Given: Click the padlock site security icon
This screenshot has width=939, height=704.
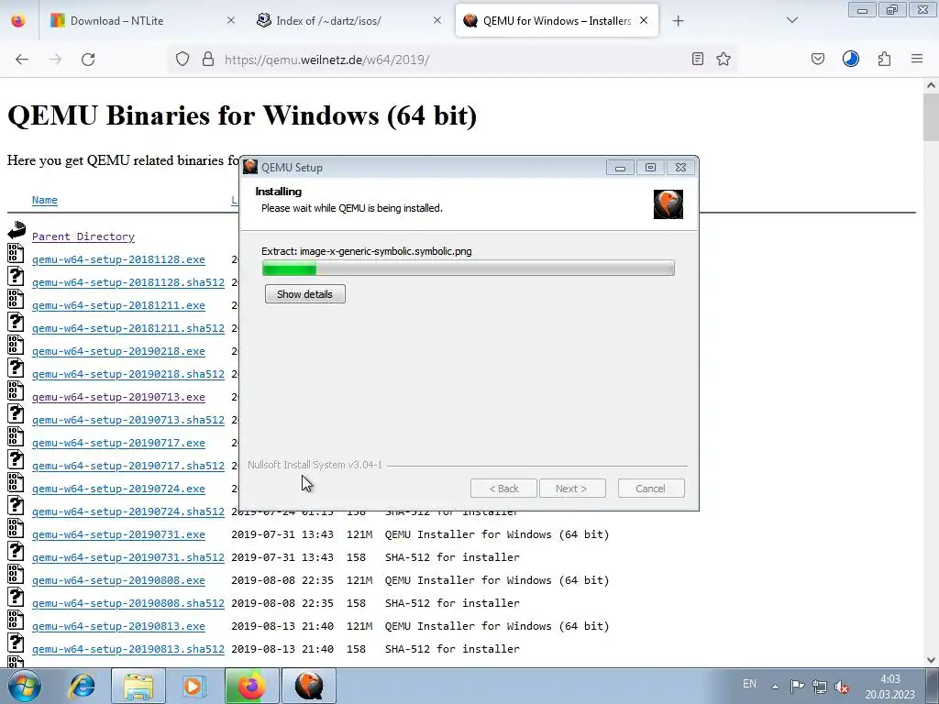Looking at the screenshot, I should (208, 60).
